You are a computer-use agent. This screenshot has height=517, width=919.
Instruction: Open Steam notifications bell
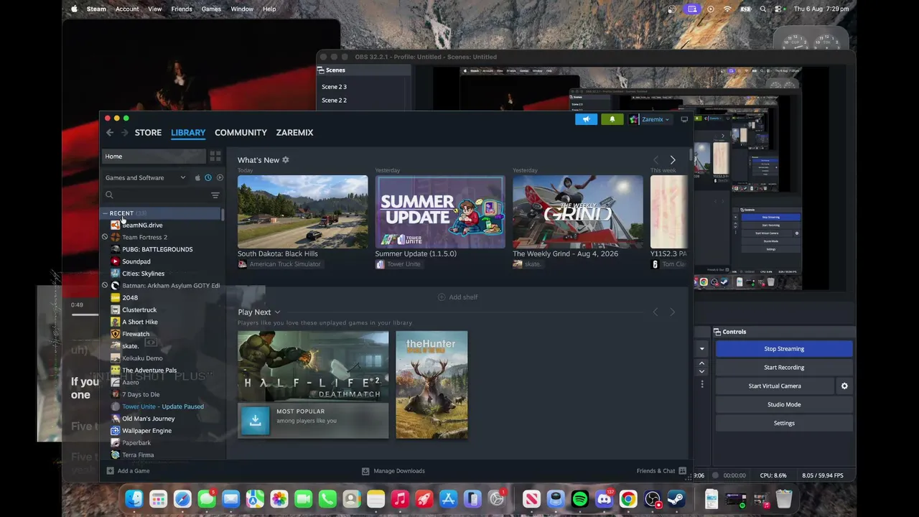pos(612,119)
